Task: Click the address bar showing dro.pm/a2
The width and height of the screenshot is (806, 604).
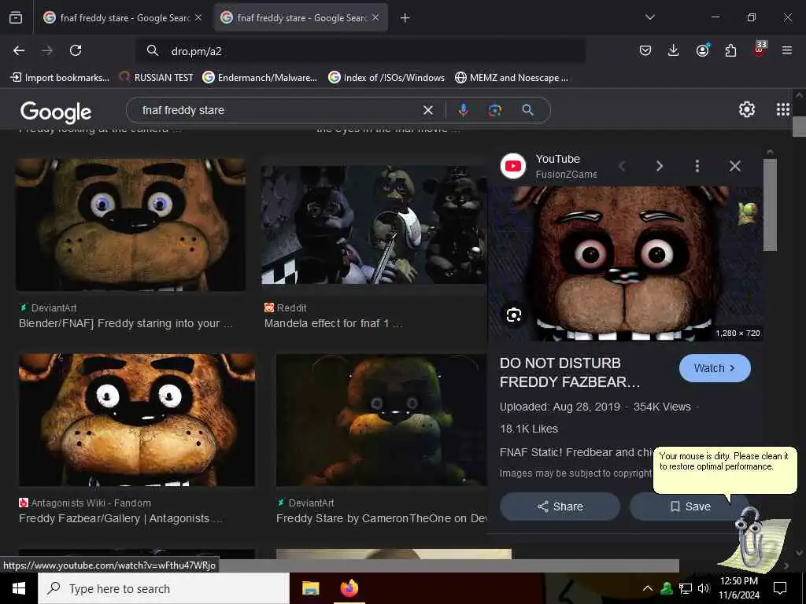Action: tap(360, 51)
